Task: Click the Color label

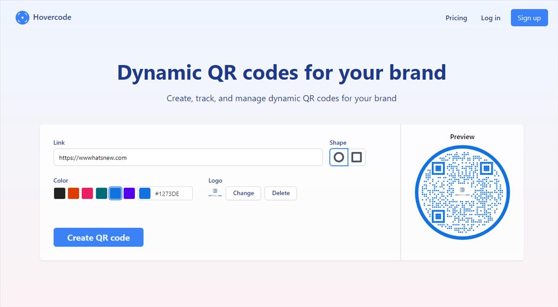Action: (61, 180)
